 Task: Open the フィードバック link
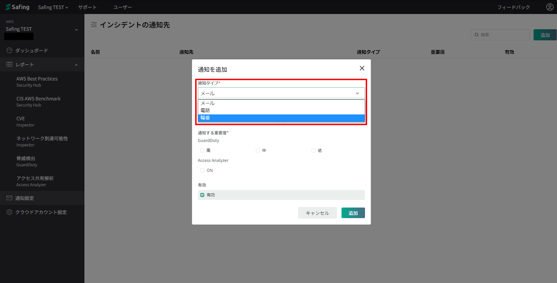click(513, 7)
